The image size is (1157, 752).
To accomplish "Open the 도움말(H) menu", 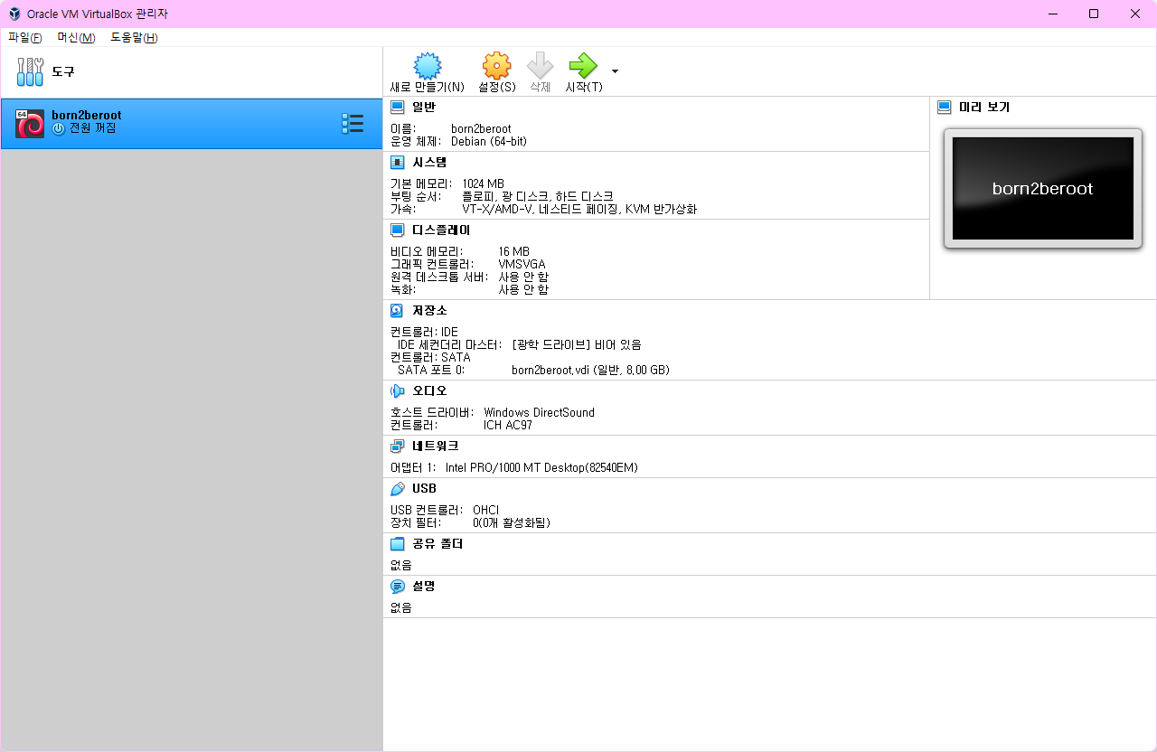I will point(134,37).
